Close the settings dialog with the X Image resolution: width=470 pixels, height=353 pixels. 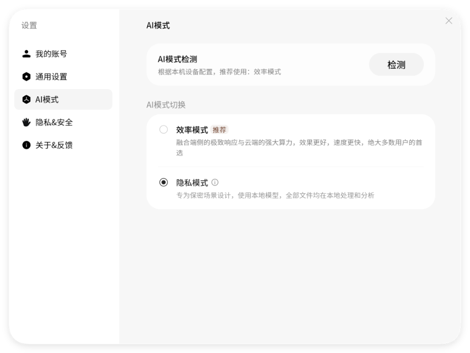[448, 21]
